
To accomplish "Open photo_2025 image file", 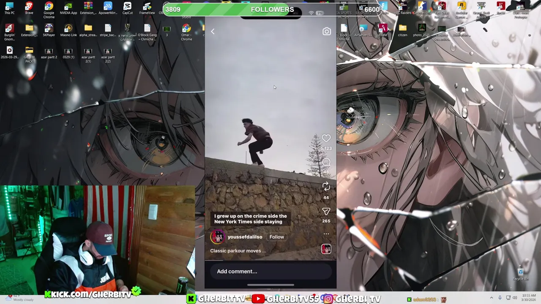I will coord(422,30).
